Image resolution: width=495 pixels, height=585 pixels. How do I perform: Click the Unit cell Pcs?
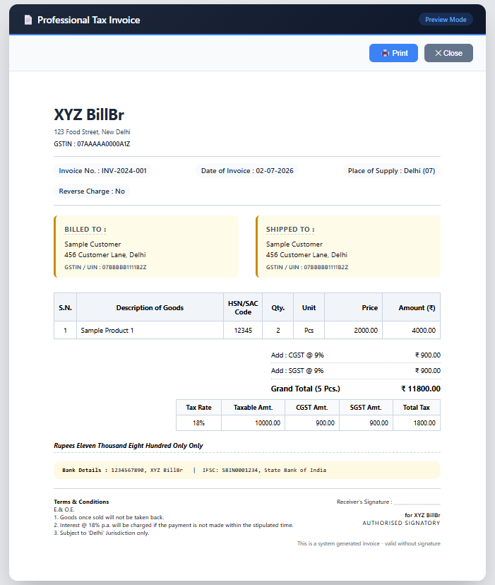point(309,331)
